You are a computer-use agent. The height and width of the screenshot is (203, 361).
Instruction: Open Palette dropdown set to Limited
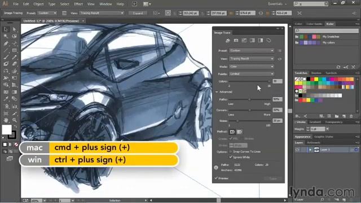coord(252,74)
